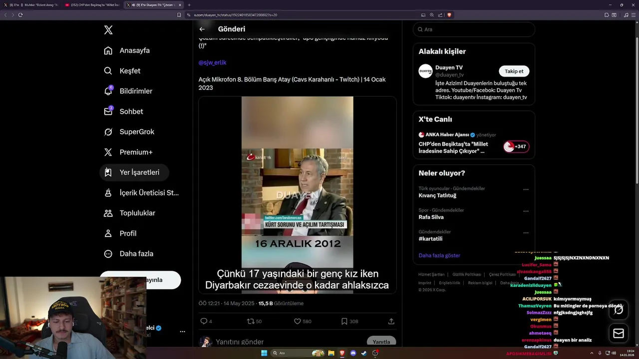639x359 pixels.
Task: Click the Windows Start button
Action: click(x=264, y=353)
